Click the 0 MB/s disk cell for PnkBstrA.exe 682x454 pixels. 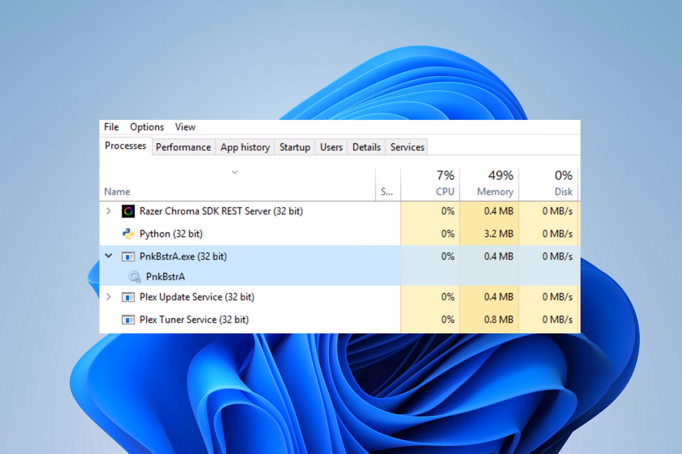(x=548, y=256)
